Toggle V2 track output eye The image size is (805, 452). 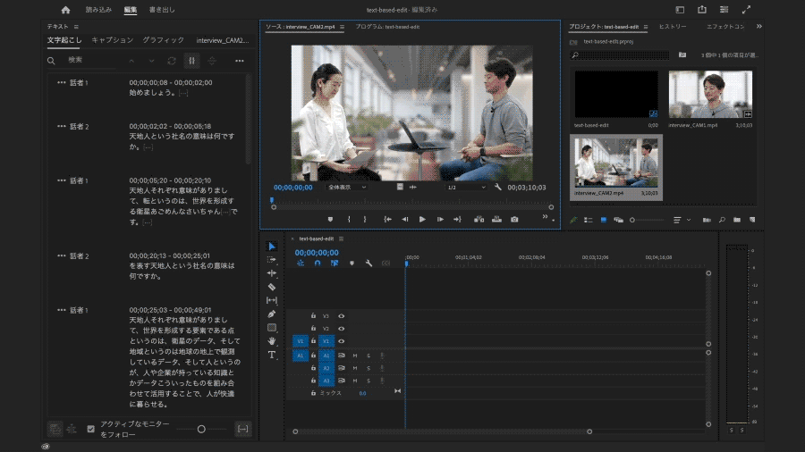342,329
